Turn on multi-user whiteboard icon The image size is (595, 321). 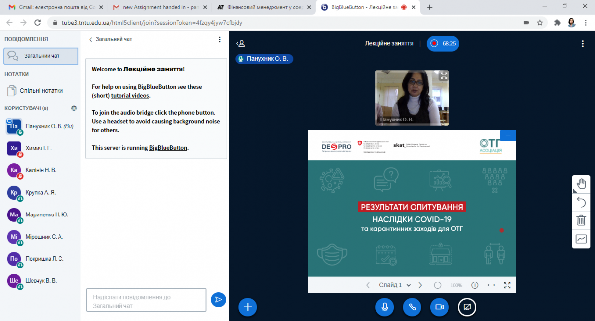click(581, 239)
